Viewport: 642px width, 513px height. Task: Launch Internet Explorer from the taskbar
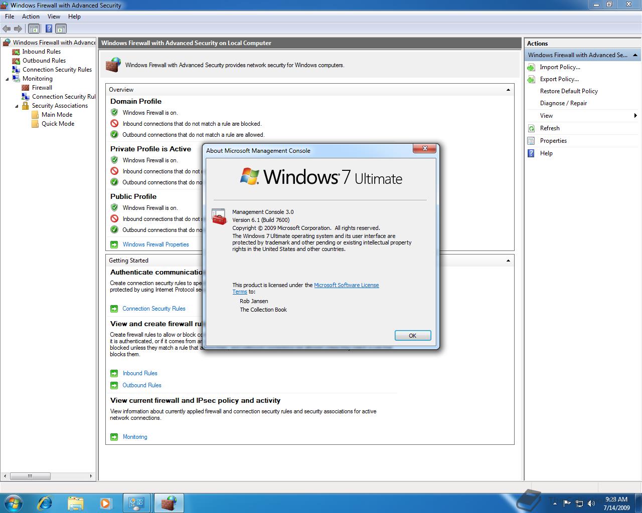coord(45,503)
